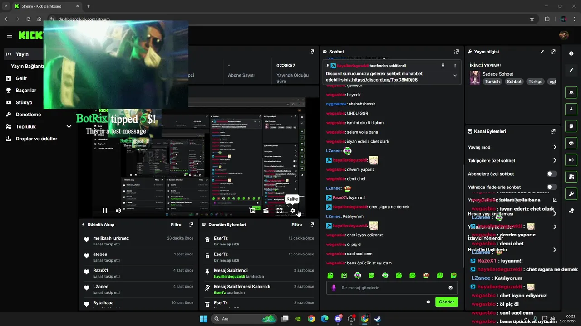Pop out the stream stats panel

point(311,52)
